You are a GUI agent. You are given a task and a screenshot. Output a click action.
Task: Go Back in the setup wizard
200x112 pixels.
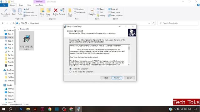[106, 78]
